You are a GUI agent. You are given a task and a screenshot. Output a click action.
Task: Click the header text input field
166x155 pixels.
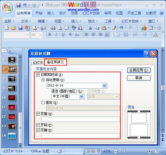tap(80, 119)
